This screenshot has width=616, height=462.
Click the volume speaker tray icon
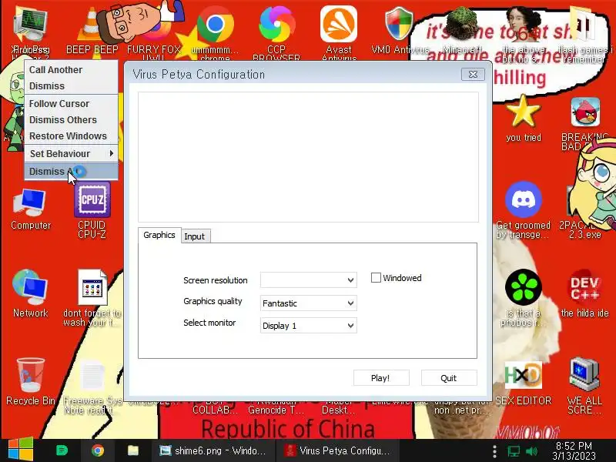pos(531,451)
